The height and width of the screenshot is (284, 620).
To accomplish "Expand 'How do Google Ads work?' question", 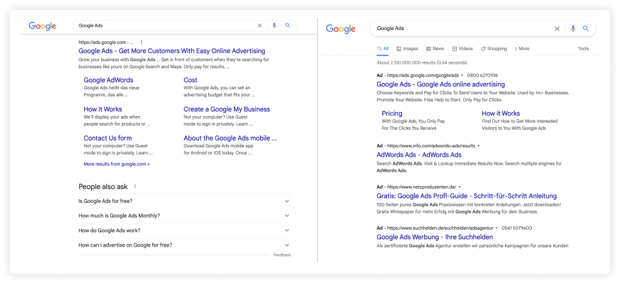I will click(184, 230).
